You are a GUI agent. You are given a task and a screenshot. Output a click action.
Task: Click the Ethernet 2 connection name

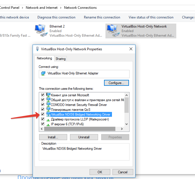[57, 26]
